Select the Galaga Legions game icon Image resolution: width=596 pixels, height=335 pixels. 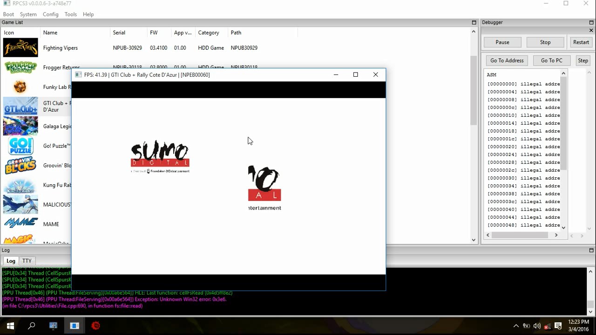point(20,126)
